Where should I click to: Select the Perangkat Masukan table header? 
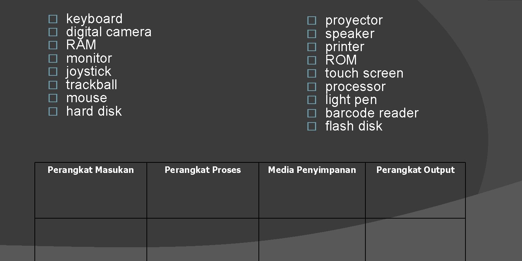coord(91,170)
